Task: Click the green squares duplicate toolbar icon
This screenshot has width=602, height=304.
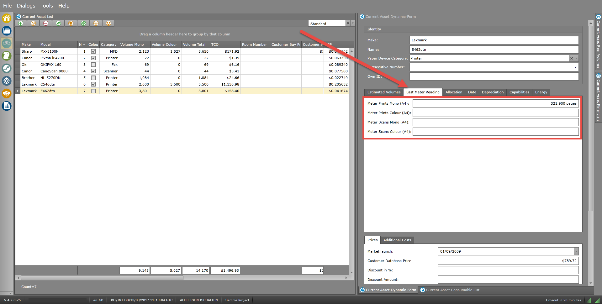Action: coord(58,23)
